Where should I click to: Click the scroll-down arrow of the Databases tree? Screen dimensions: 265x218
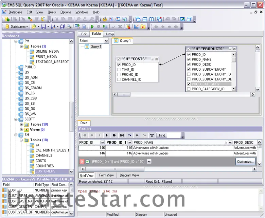[71, 171]
